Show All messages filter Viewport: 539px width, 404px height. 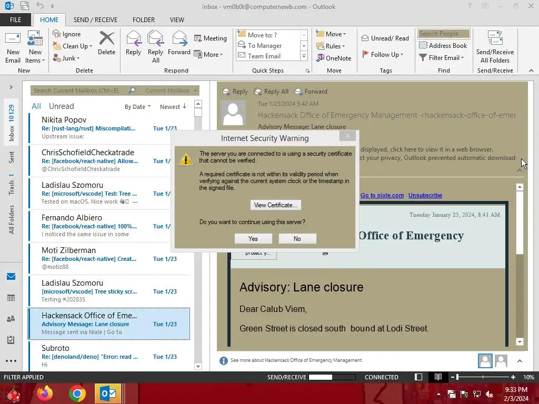[x=36, y=106]
